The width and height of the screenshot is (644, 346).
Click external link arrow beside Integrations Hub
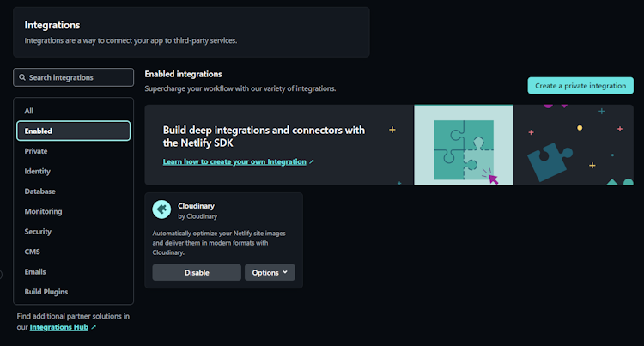click(x=94, y=327)
